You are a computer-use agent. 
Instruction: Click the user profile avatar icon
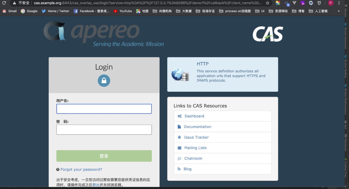(330, 3)
